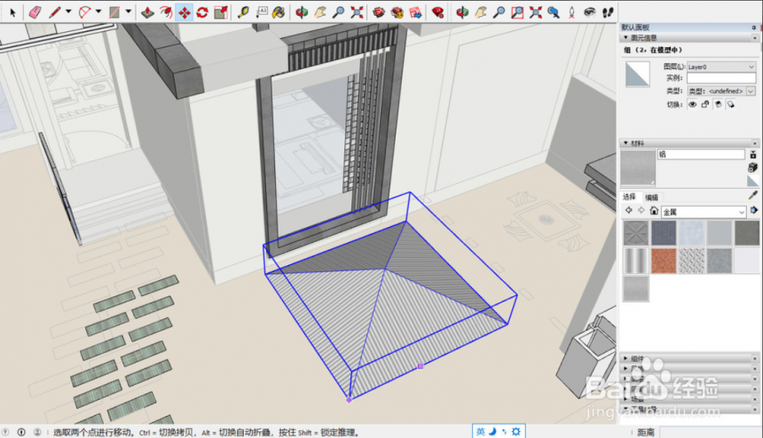This screenshot has height=438, width=763.
Task: Select the arrow Select tool
Action: tap(12, 12)
